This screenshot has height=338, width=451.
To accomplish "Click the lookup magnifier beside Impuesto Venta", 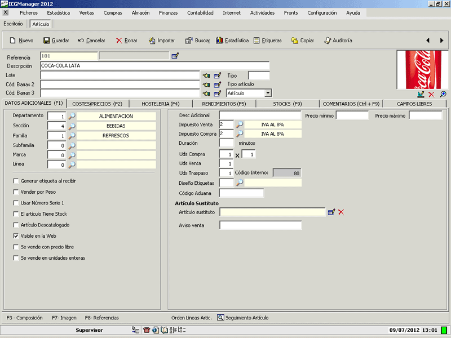I will pyautogui.click(x=239, y=124).
